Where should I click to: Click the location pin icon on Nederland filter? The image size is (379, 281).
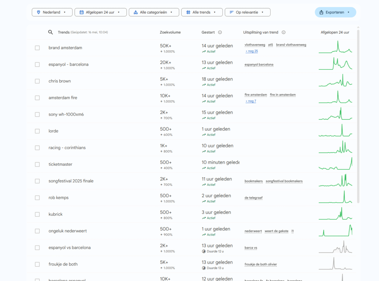[38, 12]
